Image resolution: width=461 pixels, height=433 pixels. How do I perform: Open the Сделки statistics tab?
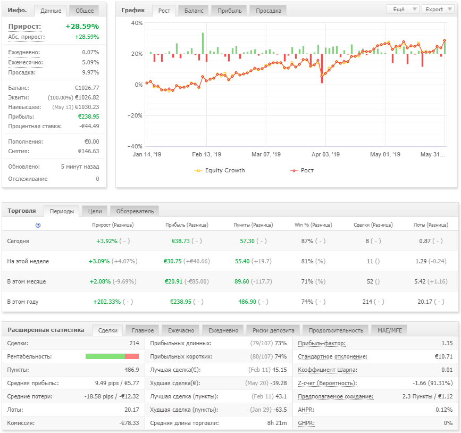coord(107,330)
